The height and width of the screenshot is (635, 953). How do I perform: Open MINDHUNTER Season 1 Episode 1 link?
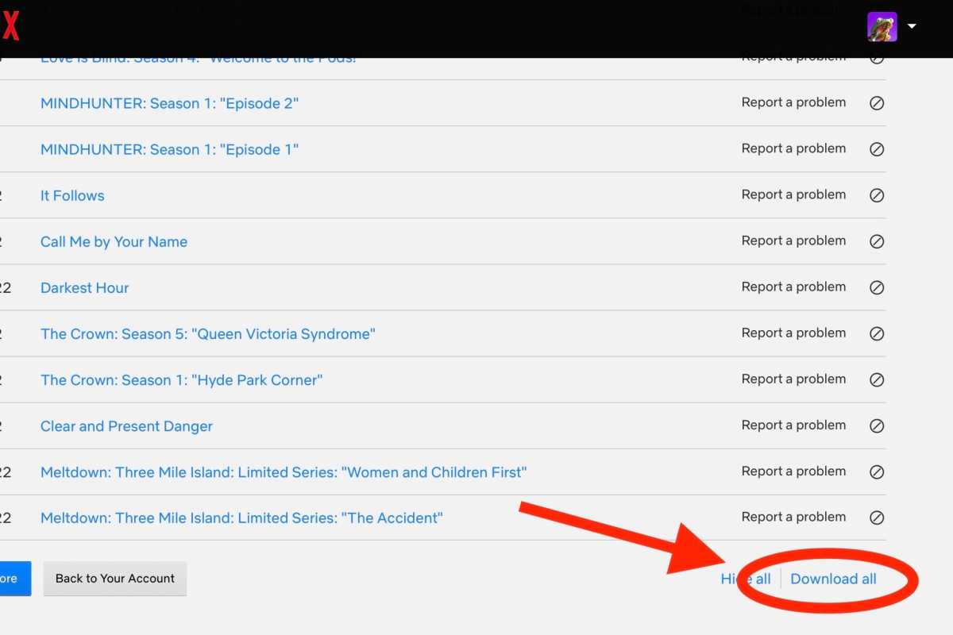(x=169, y=149)
